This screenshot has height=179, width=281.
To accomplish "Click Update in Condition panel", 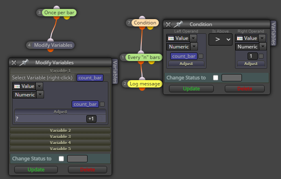I will [191, 89].
